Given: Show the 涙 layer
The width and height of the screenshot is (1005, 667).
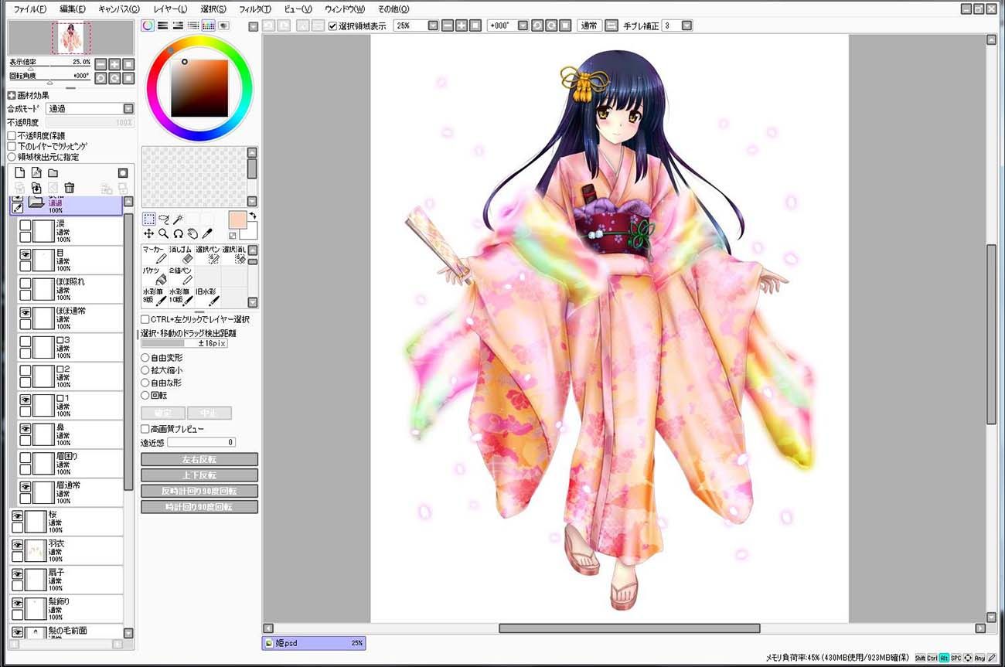Looking at the screenshot, I should click(25, 226).
